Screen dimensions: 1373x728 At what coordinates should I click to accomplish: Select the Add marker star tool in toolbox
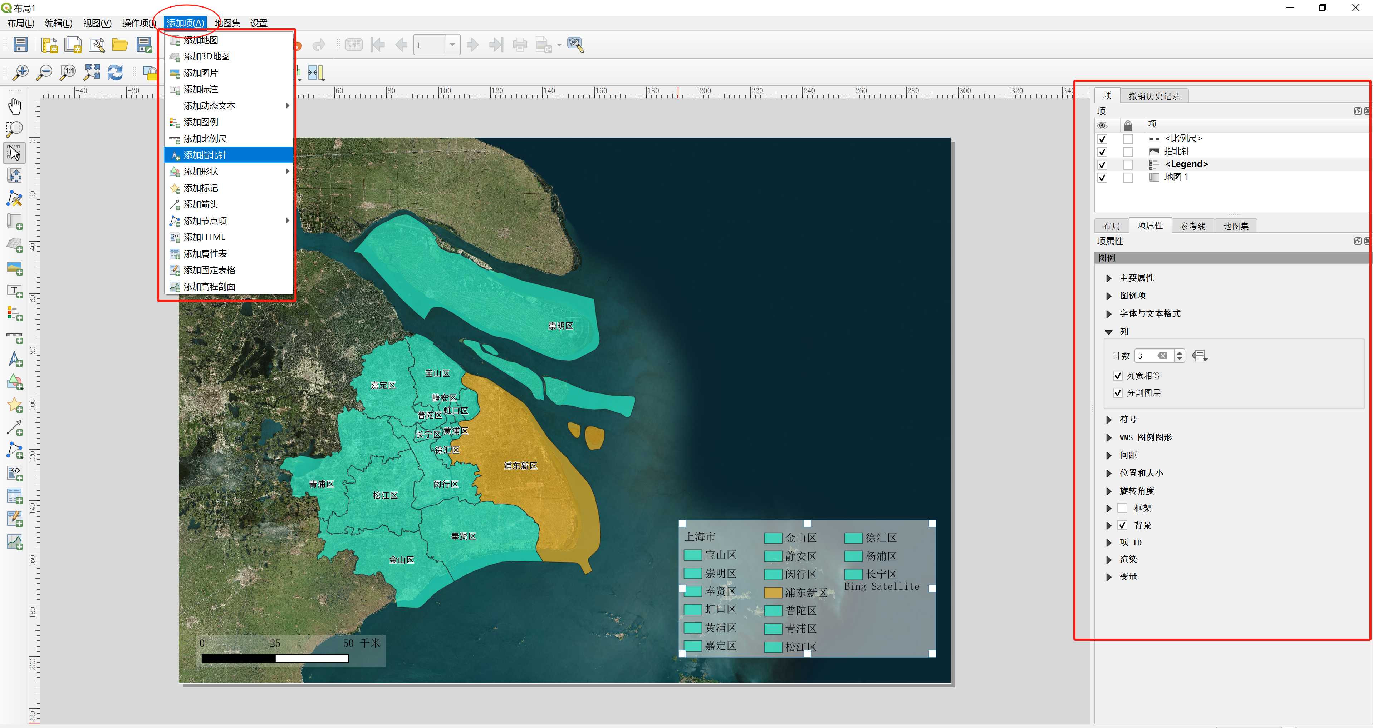15,405
